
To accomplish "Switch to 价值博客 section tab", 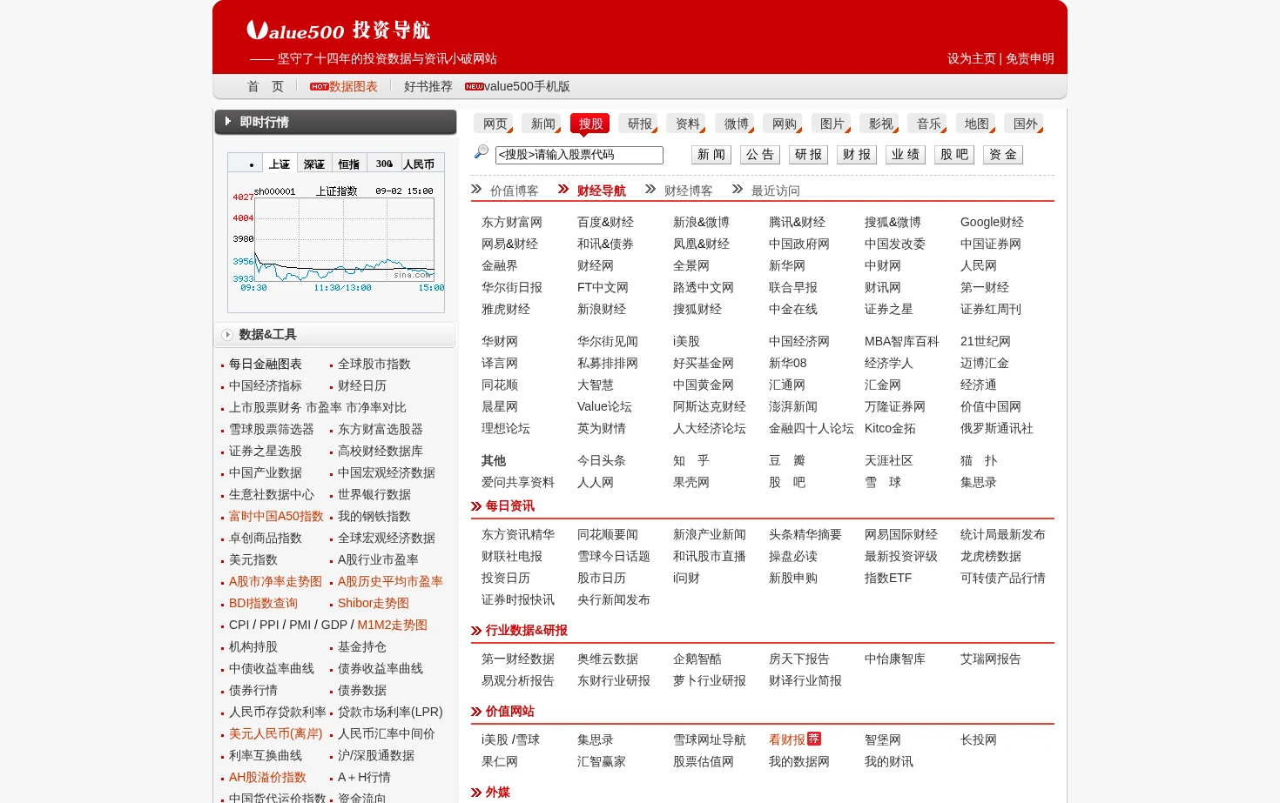I will coord(515,191).
